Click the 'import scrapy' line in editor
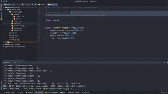Image resolution: width=168 pixels, height=94 pixels. [x=53, y=20]
